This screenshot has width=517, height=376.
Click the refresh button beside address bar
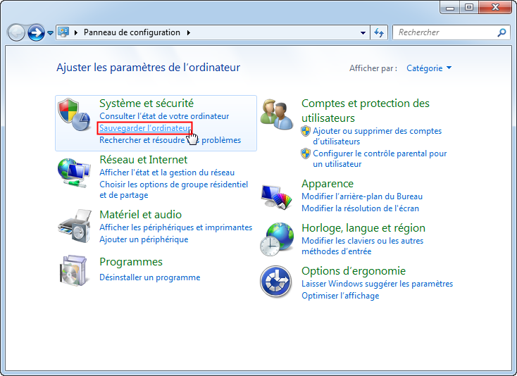379,32
